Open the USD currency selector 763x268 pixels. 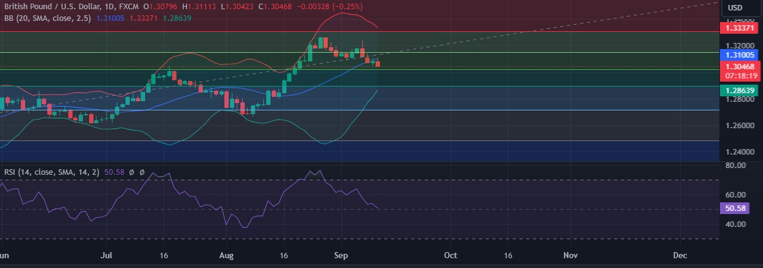[736, 7]
